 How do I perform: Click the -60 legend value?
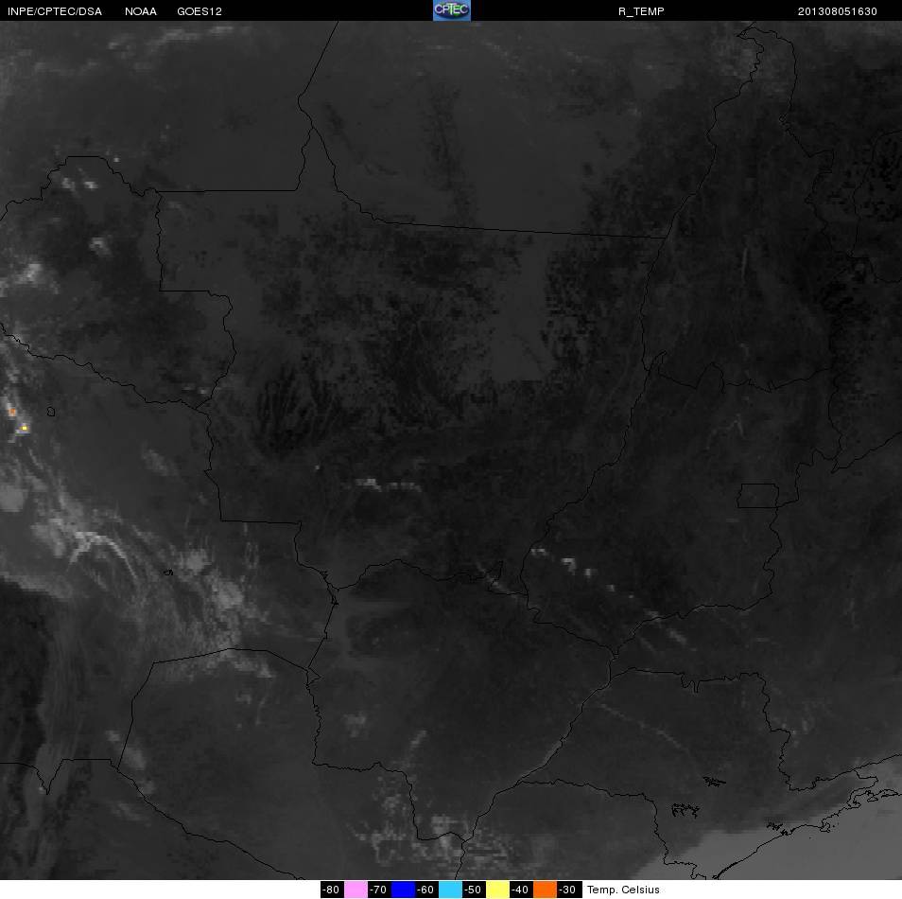426,890
